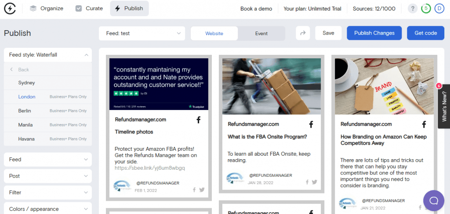Click @REFUNDSMANAGER on Feb 1 post
The height and width of the screenshot is (214, 450).
(158, 183)
